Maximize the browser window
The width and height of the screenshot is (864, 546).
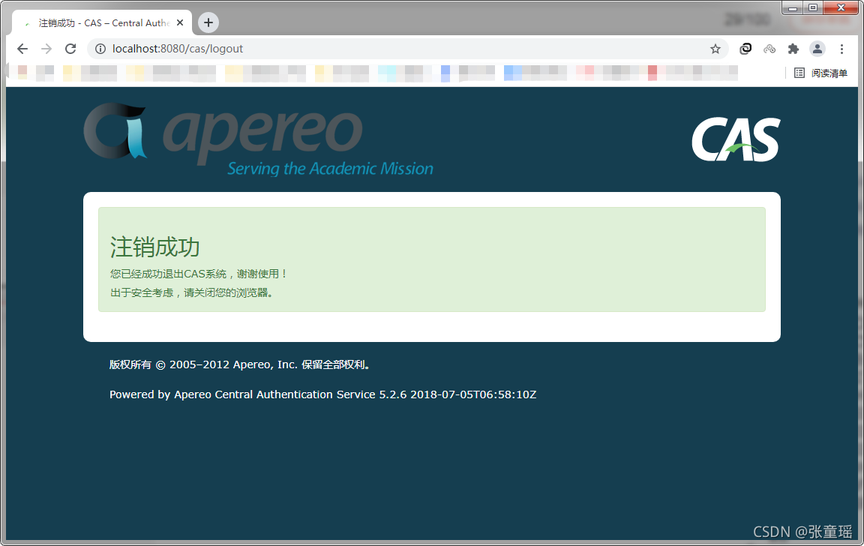(812, 7)
